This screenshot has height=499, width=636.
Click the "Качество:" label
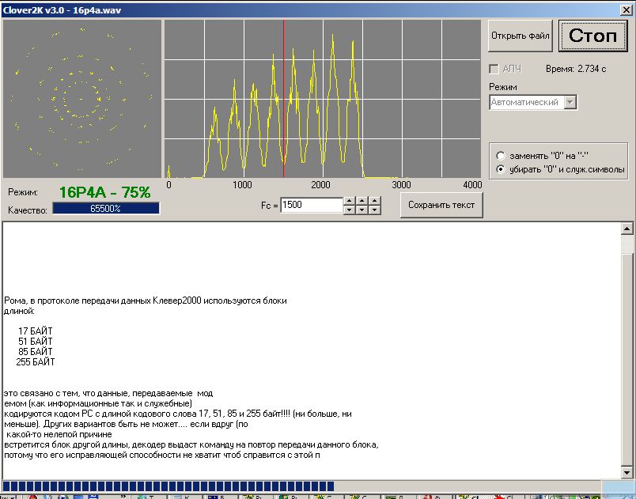[x=27, y=210]
